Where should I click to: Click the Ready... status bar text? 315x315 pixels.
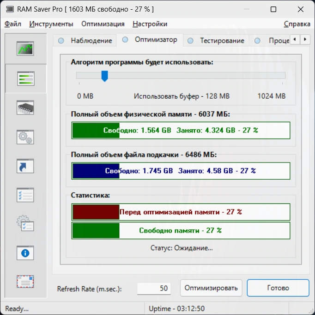(x=17, y=309)
